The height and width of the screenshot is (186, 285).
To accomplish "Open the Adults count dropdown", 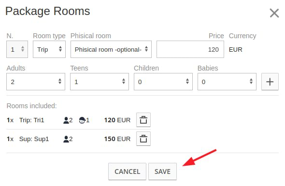I will pyautogui.click(x=36, y=82).
